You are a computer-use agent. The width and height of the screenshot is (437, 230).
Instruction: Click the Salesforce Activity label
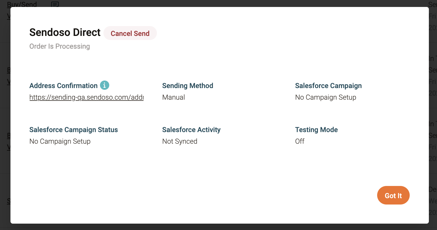pos(191,130)
